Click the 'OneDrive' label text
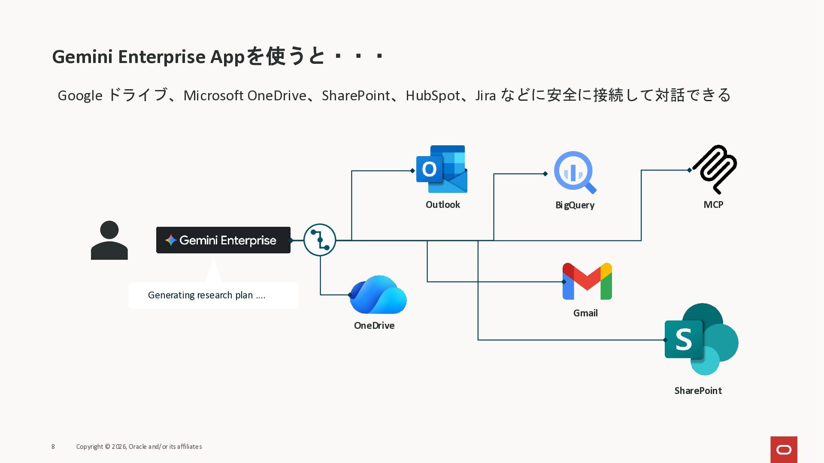 click(x=374, y=326)
